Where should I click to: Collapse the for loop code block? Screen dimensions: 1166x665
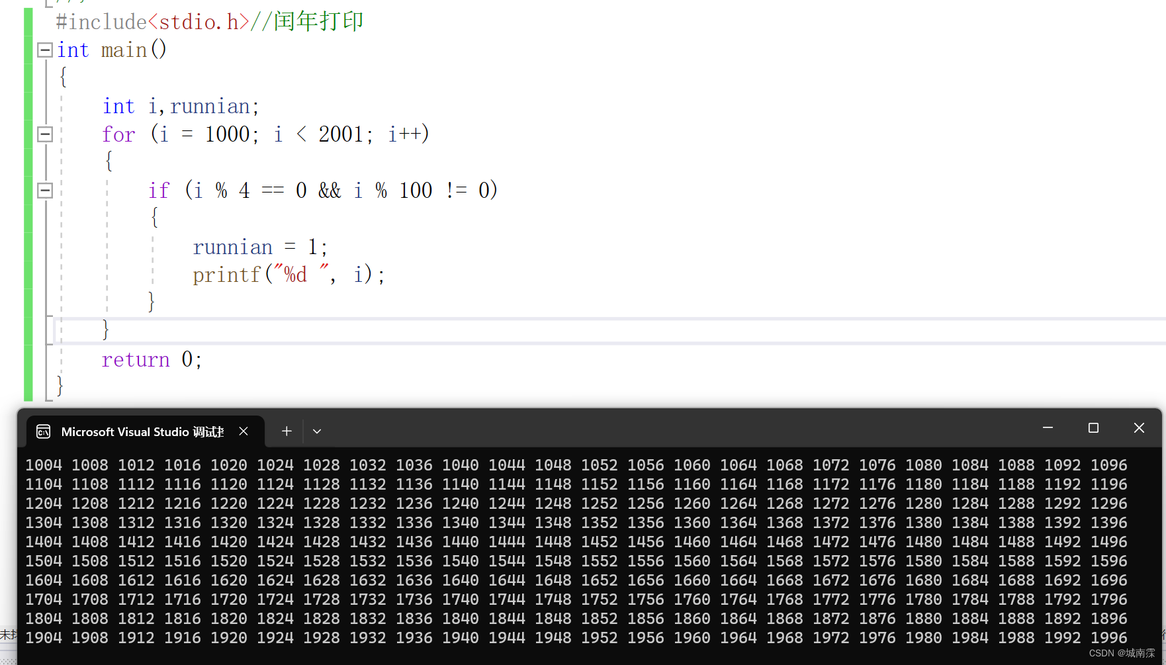tap(45, 134)
